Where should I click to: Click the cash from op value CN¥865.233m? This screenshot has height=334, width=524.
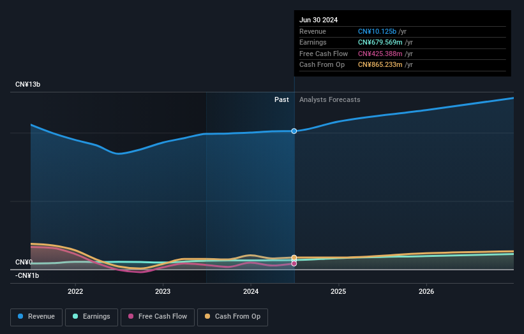380,65
